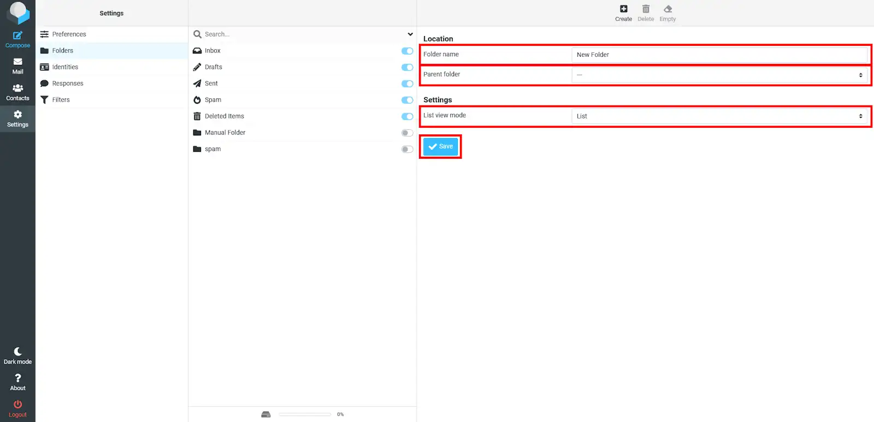This screenshot has height=422, width=874.
Task: Toggle Dark mode moon icon
Action: click(17, 352)
